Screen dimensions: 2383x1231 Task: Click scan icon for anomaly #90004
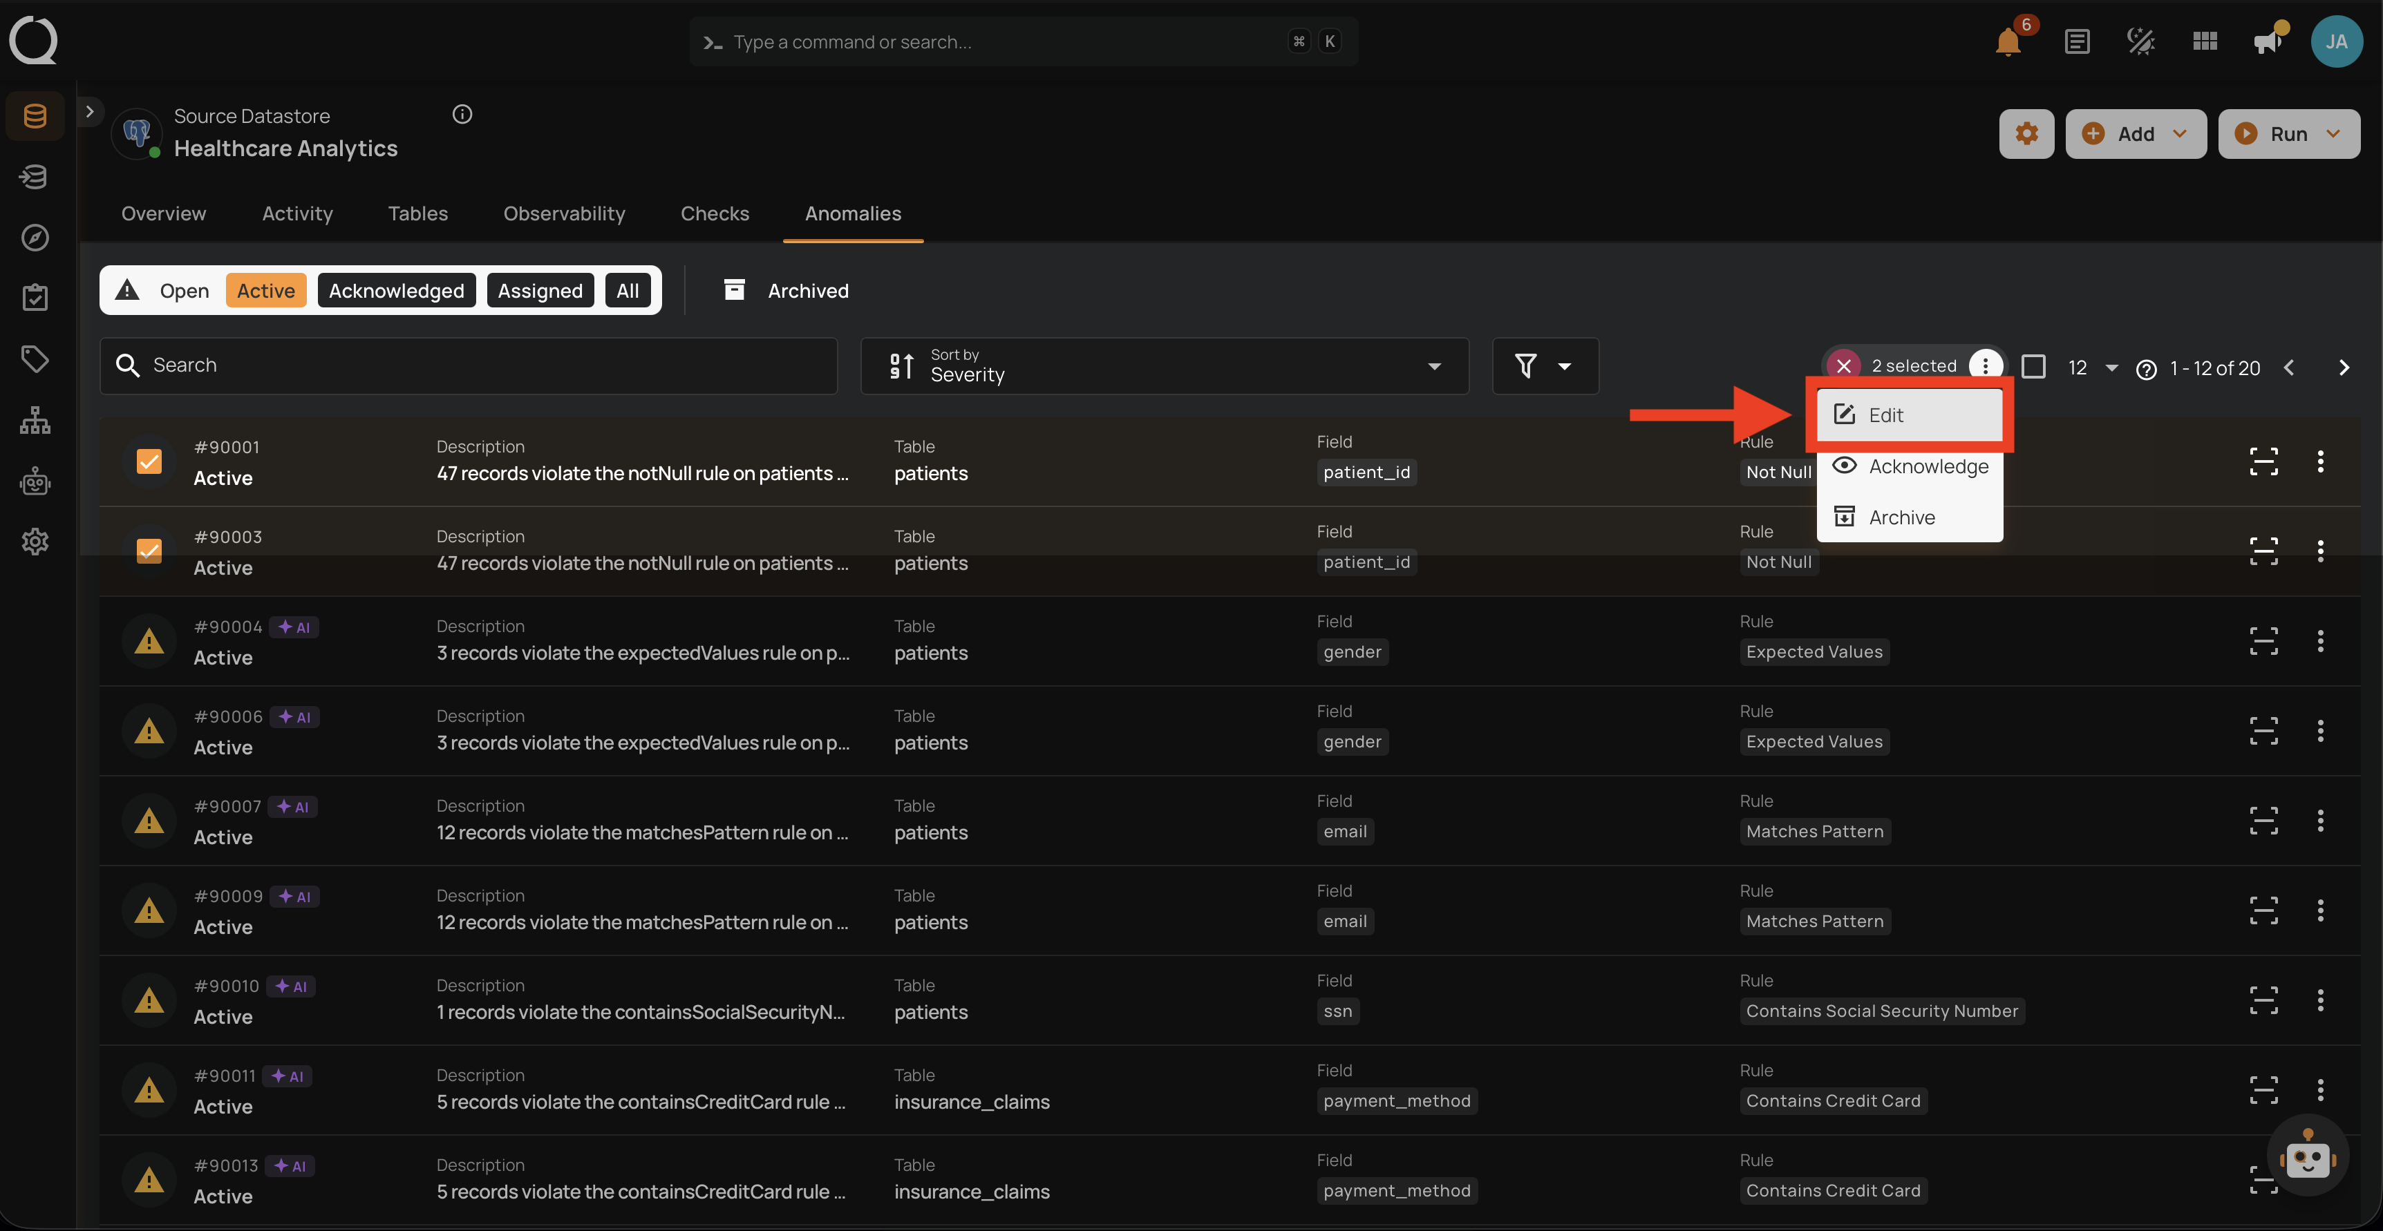click(x=2263, y=641)
